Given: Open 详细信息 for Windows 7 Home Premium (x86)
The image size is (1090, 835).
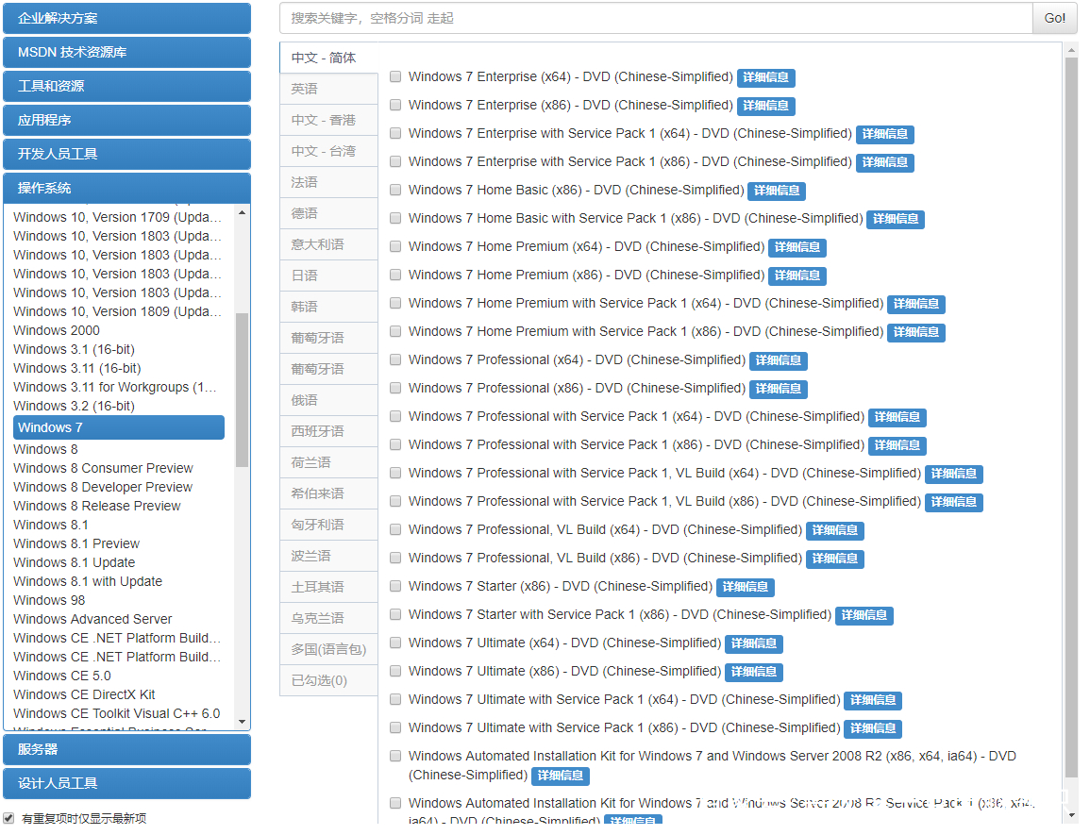Looking at the screenshot, I should click(x=797, y=276).
